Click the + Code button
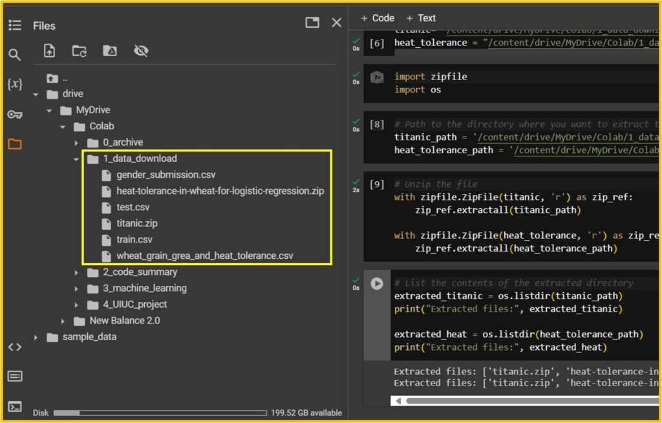The height and width of the screenshot is (423, 662). tap(378, 18)
